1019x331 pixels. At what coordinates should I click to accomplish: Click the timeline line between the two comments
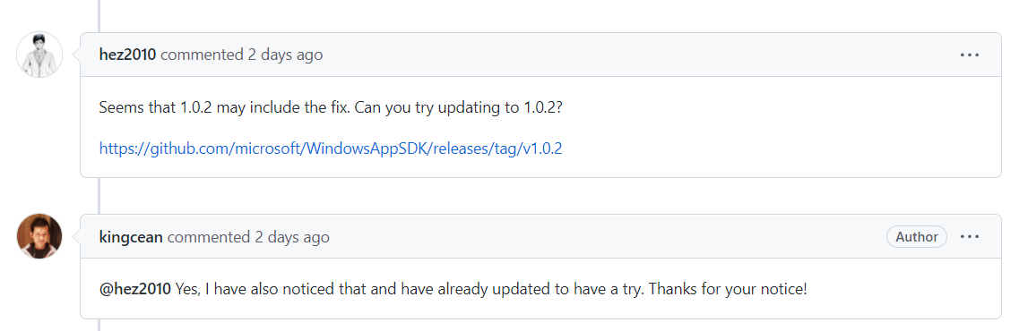pyautogui.click(x=99, y=195)
